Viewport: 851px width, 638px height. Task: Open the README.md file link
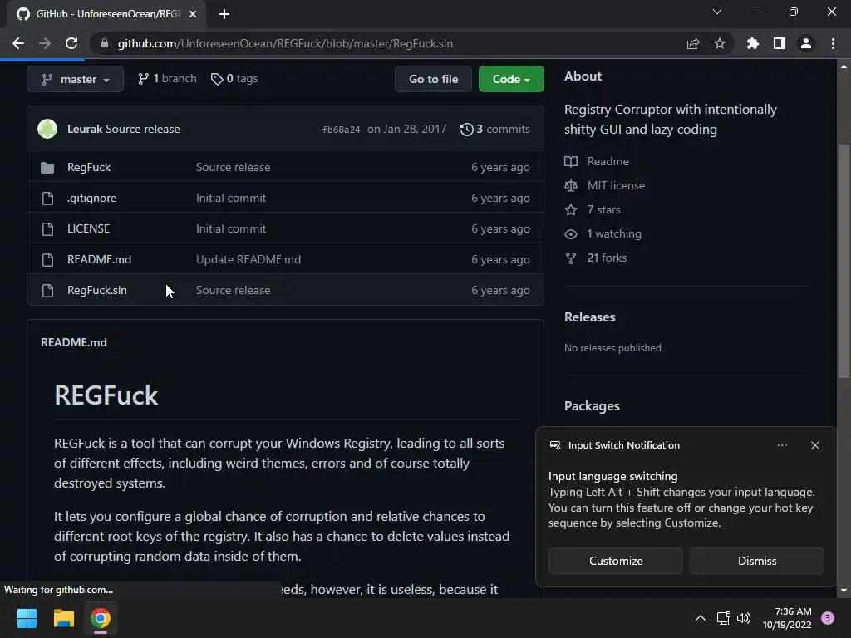(100, 259)
